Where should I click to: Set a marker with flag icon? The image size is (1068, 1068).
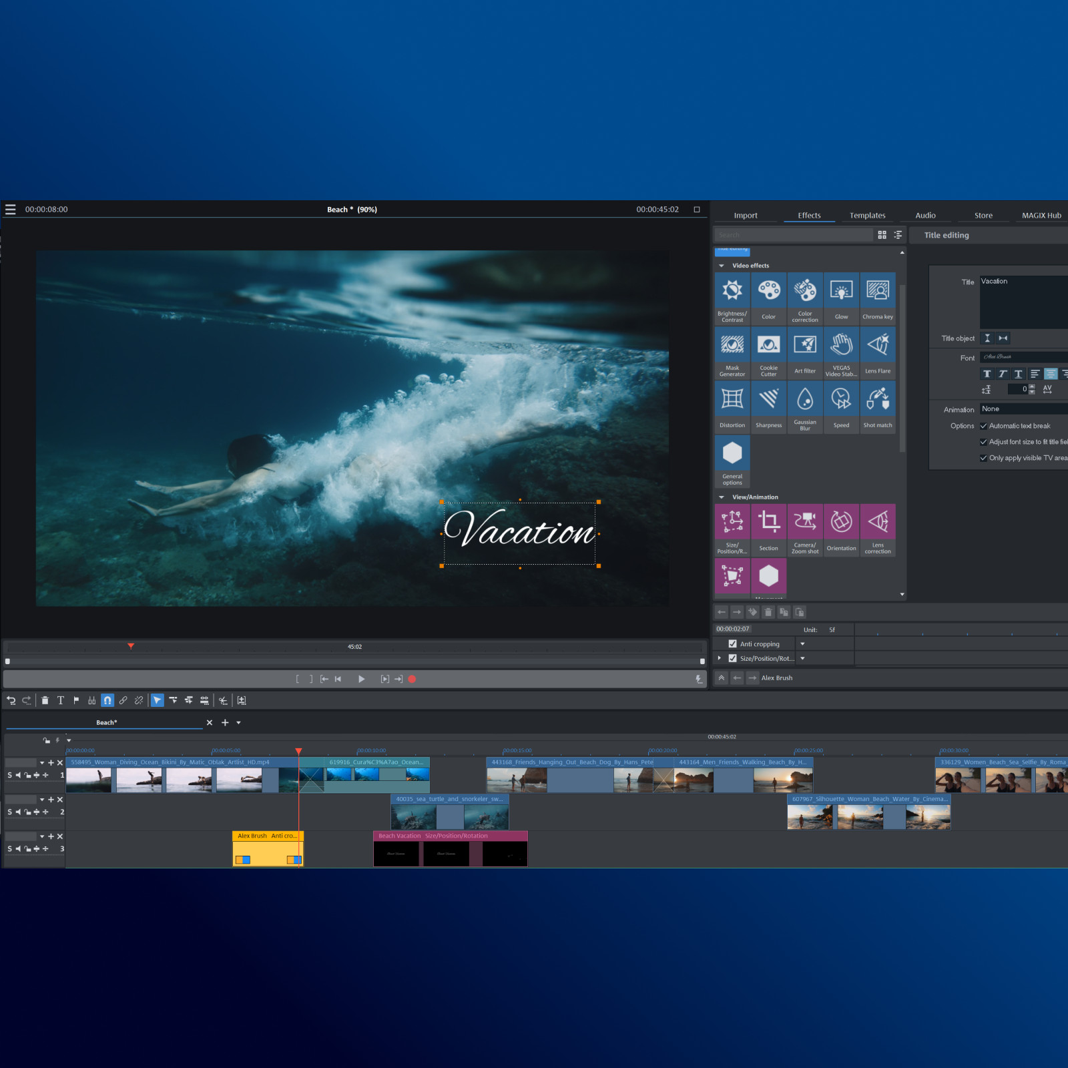[76, 700]
